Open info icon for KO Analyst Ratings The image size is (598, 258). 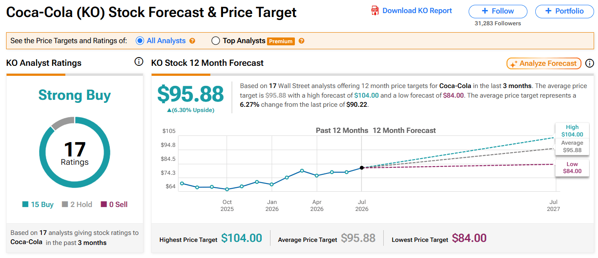pos(139,62)
